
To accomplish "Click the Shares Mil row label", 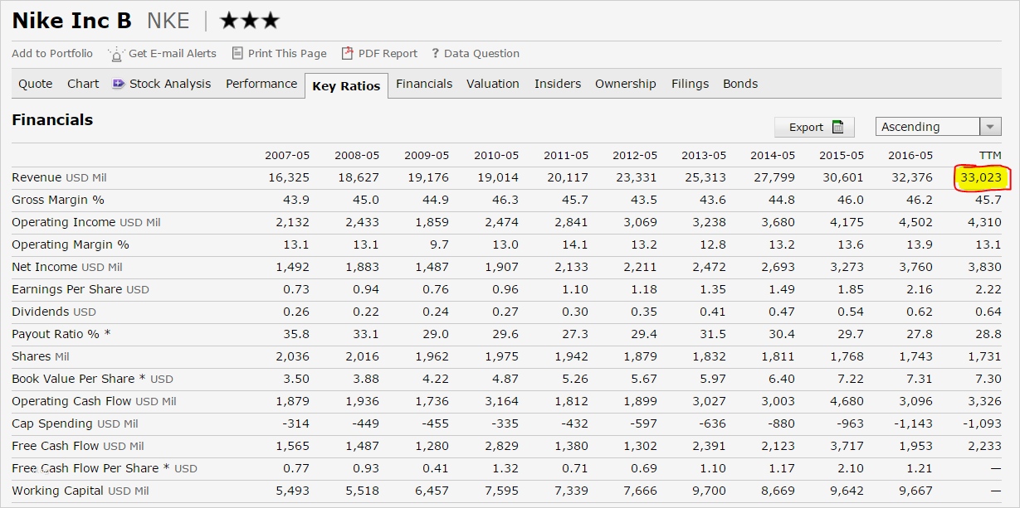I will (x=41, y=356).
